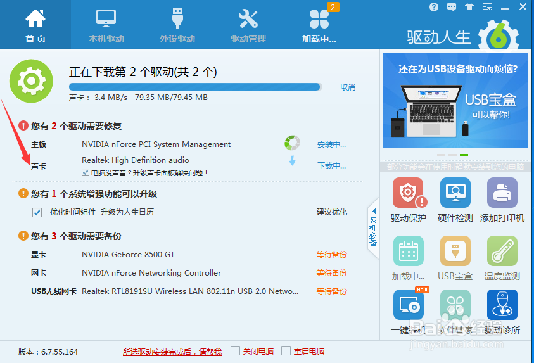534x363 pixels.
Task: Open the 软件管家 tool
Action: coord(455,312)
